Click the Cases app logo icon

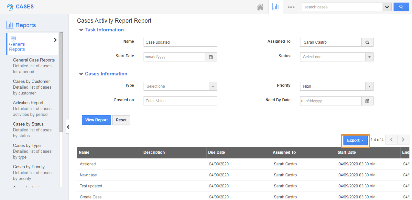click(10, 7)
